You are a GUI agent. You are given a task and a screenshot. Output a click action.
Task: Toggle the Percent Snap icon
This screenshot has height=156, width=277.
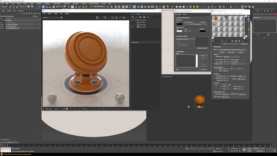pos(83,7)
